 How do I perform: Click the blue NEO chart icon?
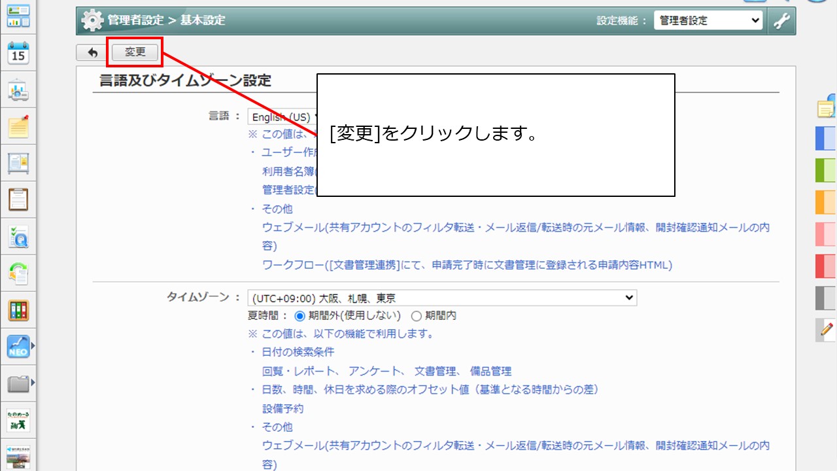click(x=18, y=346)
